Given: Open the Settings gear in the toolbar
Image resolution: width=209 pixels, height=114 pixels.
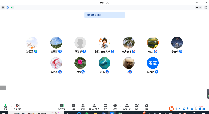Looking at the screenshot, I should pyautogui.click(x=147, y=107).
